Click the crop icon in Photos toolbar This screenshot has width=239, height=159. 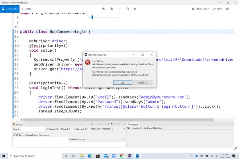point(135,9)
